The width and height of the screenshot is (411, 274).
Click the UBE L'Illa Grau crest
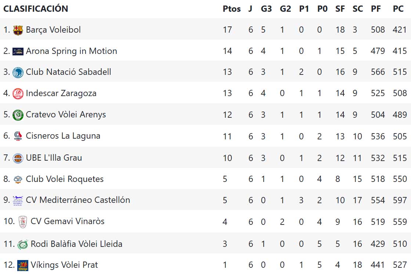click(x=18, y=158)
